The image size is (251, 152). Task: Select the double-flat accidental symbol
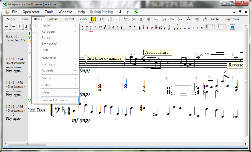(156, 28)
